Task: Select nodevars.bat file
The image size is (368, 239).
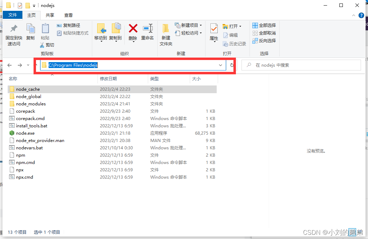Action: point(112,148)
